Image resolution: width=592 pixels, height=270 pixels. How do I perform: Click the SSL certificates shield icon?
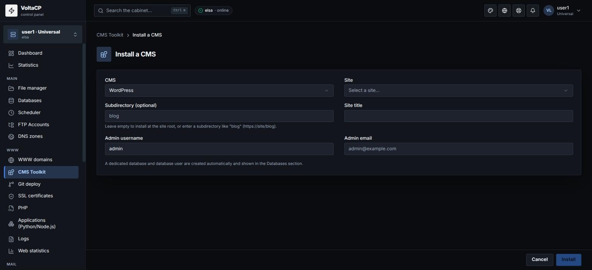[11, 196]
